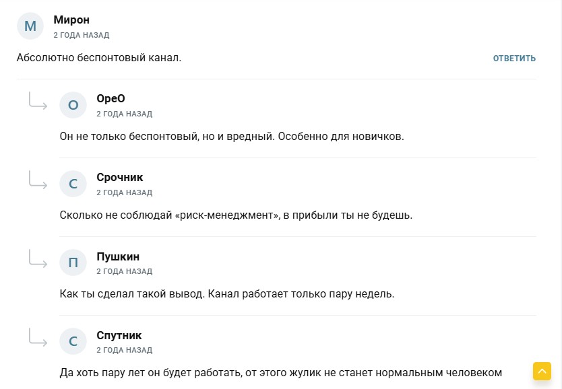Screen dimensions: 562x389
Task: Click the reply arrow beside OpeO's comment
Action: point(38,100)
